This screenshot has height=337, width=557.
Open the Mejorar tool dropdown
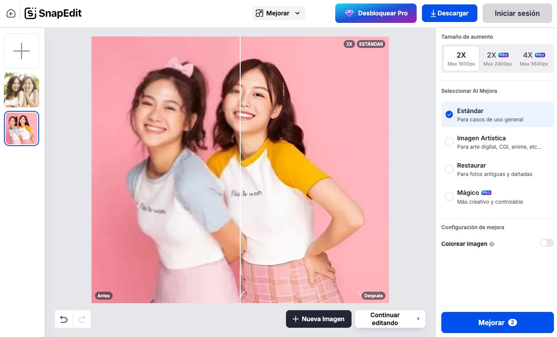click(278, 13)
